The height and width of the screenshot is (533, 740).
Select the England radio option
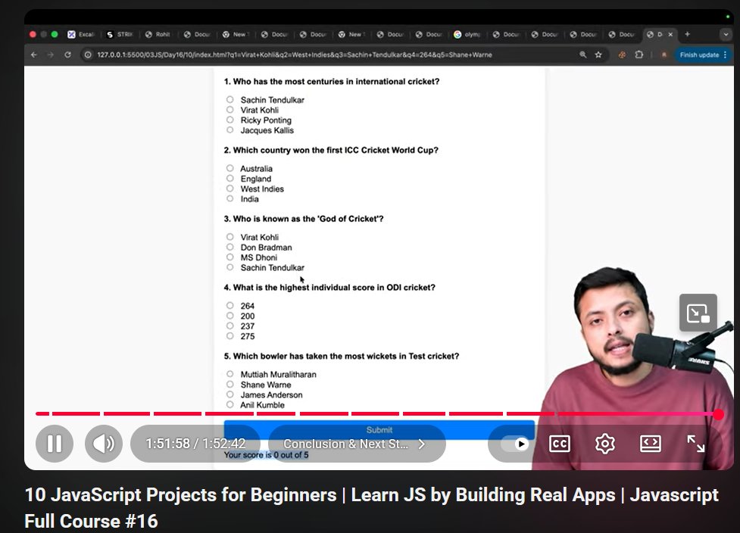click(229, 178)
